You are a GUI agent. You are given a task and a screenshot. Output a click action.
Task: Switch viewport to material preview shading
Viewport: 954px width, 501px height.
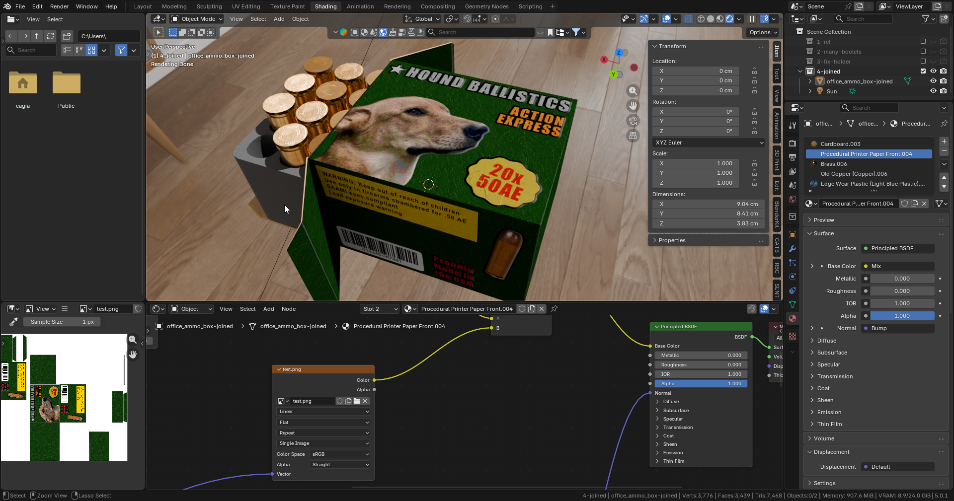click(720, 19)
